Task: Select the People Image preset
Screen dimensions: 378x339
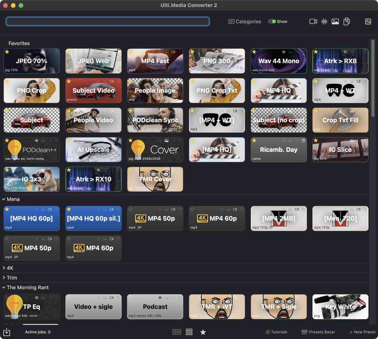Action: click(155, 90)
